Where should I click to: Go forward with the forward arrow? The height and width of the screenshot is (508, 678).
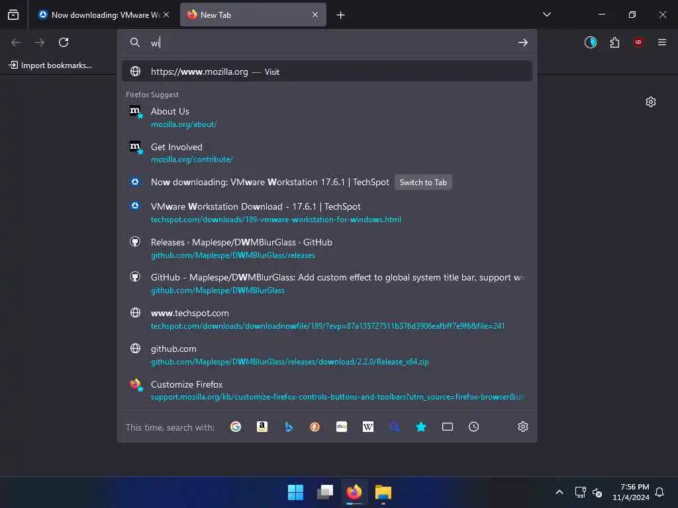[40, 42]
